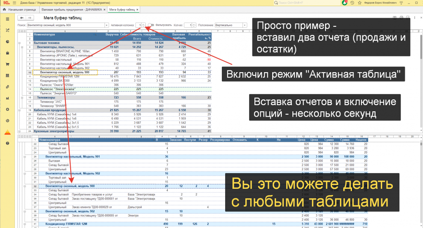The width and height of the screenshot is (423, 228).
Task: Clear the Поиск search field with x
Action: point(107,25)
